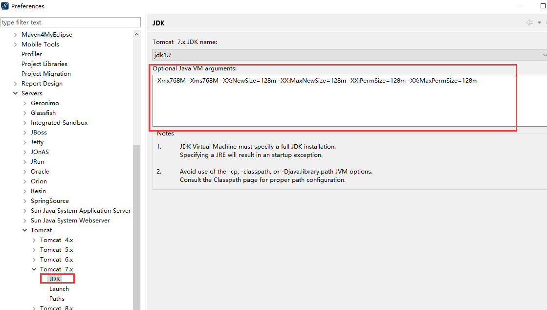This screenshot has height=310, width=547.
Task: Expand Sun Java System Webserver node
Action: [24, 221]
